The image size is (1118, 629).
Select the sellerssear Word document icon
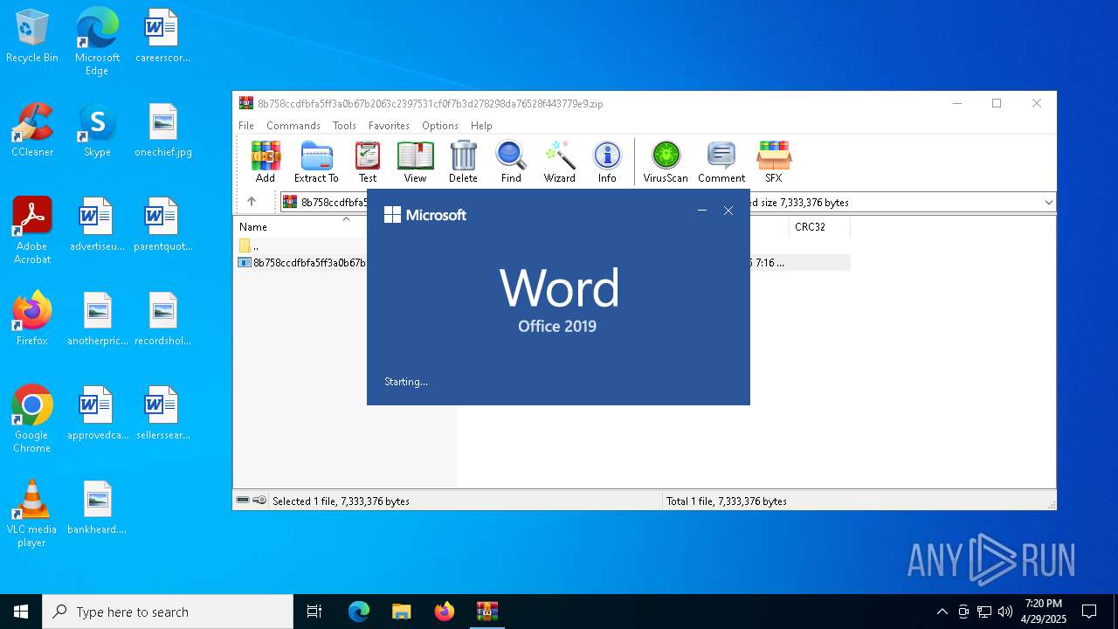(x=162, y=414)
